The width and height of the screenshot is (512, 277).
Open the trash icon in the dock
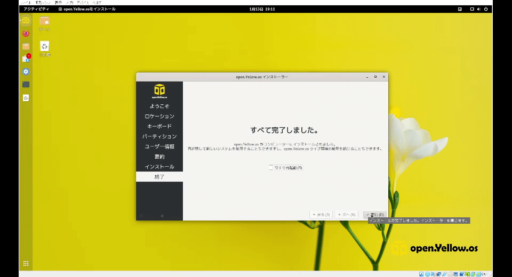(26, 97)
